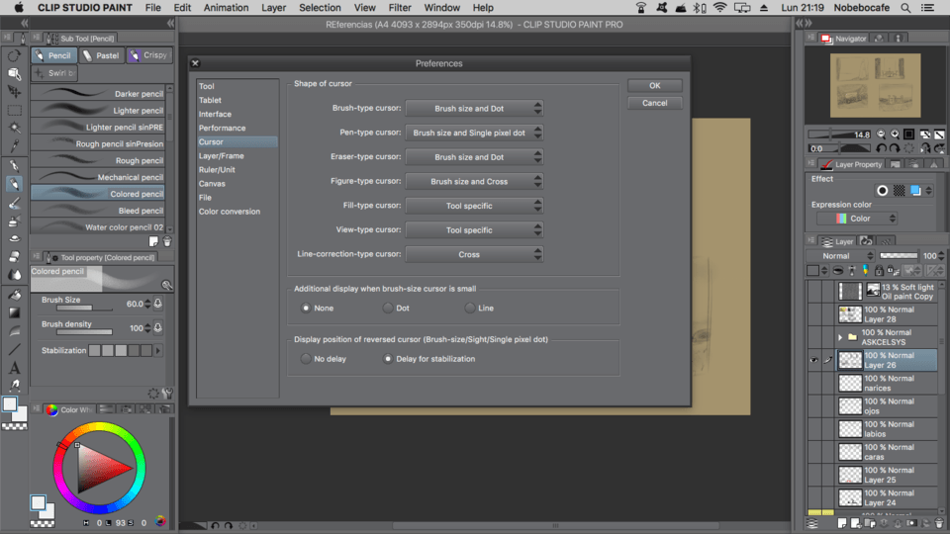Open sub tool detail wrench icon
Screen dimensions: 950x534
(168, 394)
